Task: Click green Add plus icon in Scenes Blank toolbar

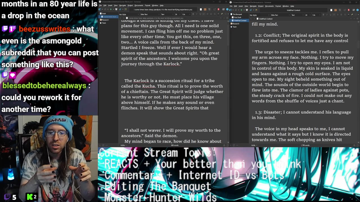Action: click(111, 10)
